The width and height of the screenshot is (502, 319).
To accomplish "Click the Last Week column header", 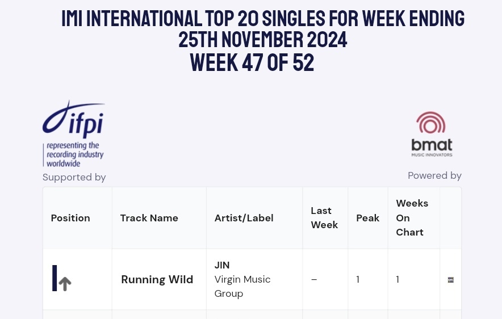I will point(324,218).
